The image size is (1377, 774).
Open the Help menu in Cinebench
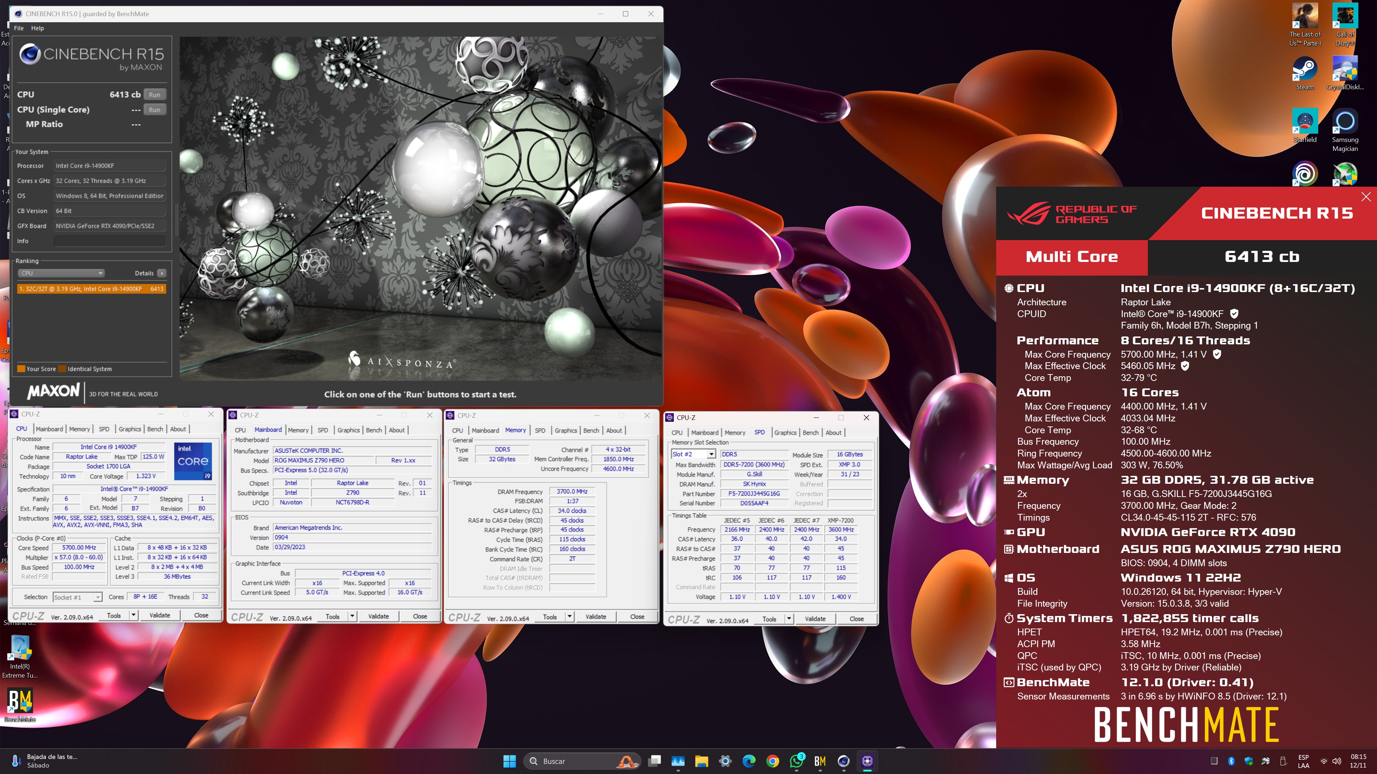37,28
